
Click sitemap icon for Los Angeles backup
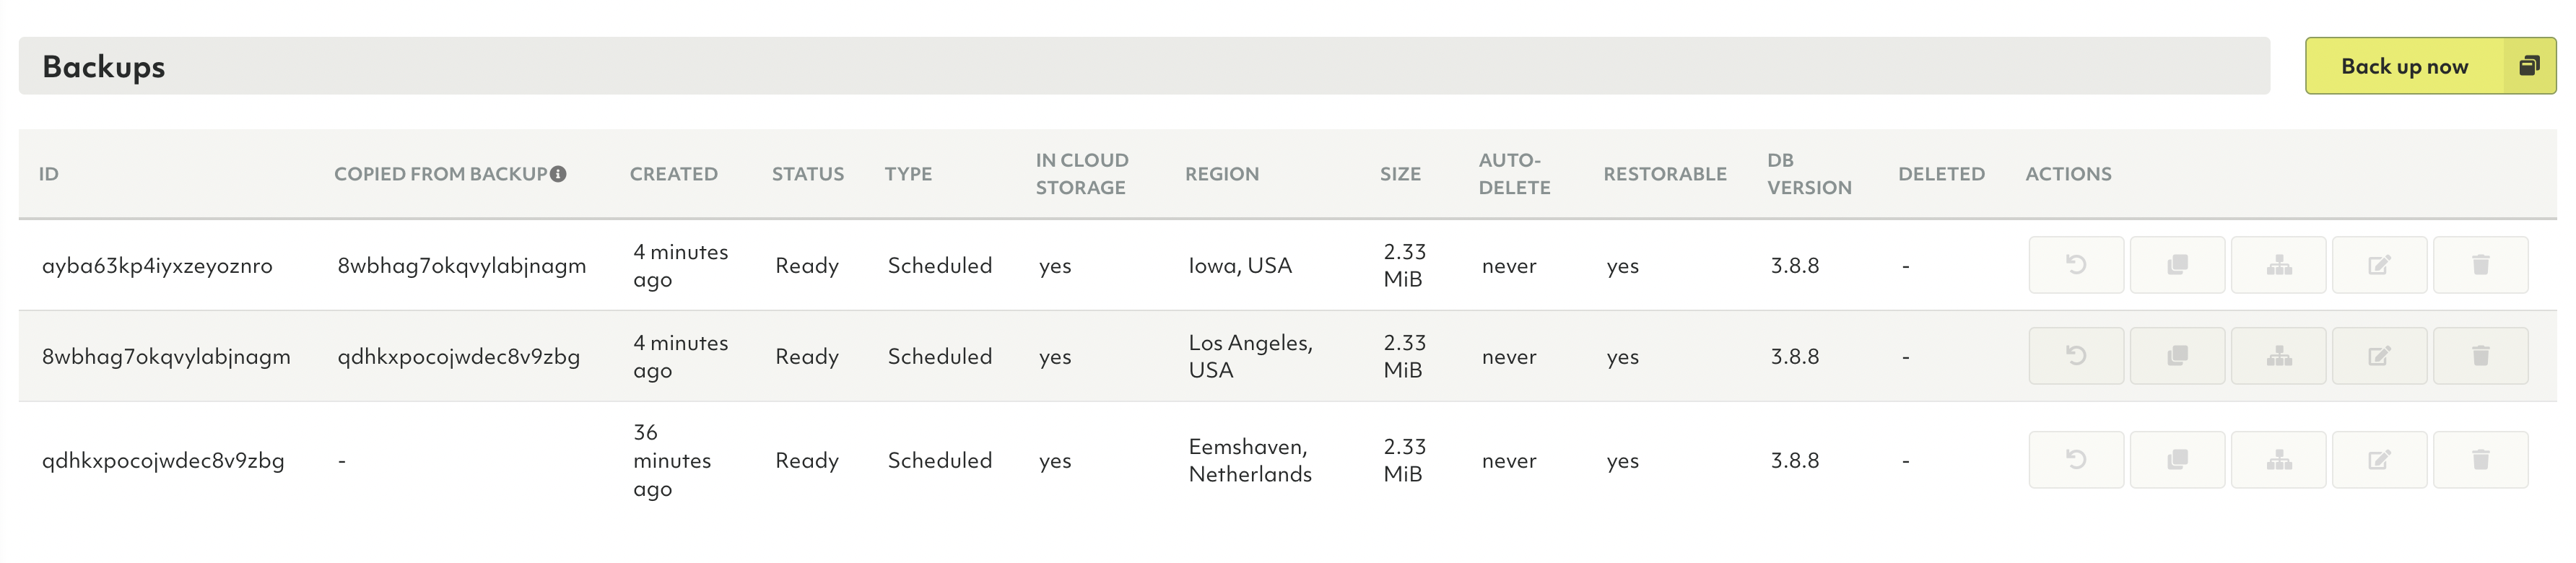(x=2278, y=356)
